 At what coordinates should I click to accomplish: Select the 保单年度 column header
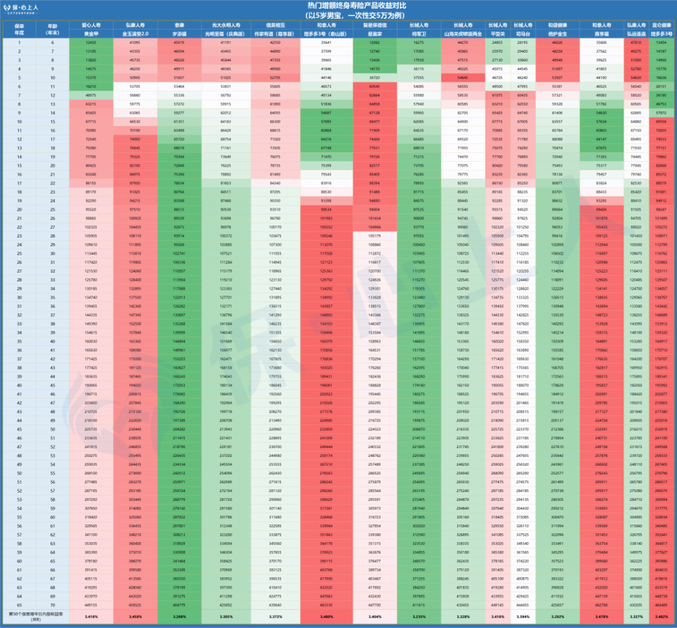pyautogui.click(x=19, y=29)
